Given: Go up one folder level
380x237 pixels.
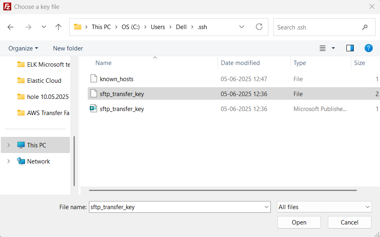Looking at the screenshot, I should 58,27.
